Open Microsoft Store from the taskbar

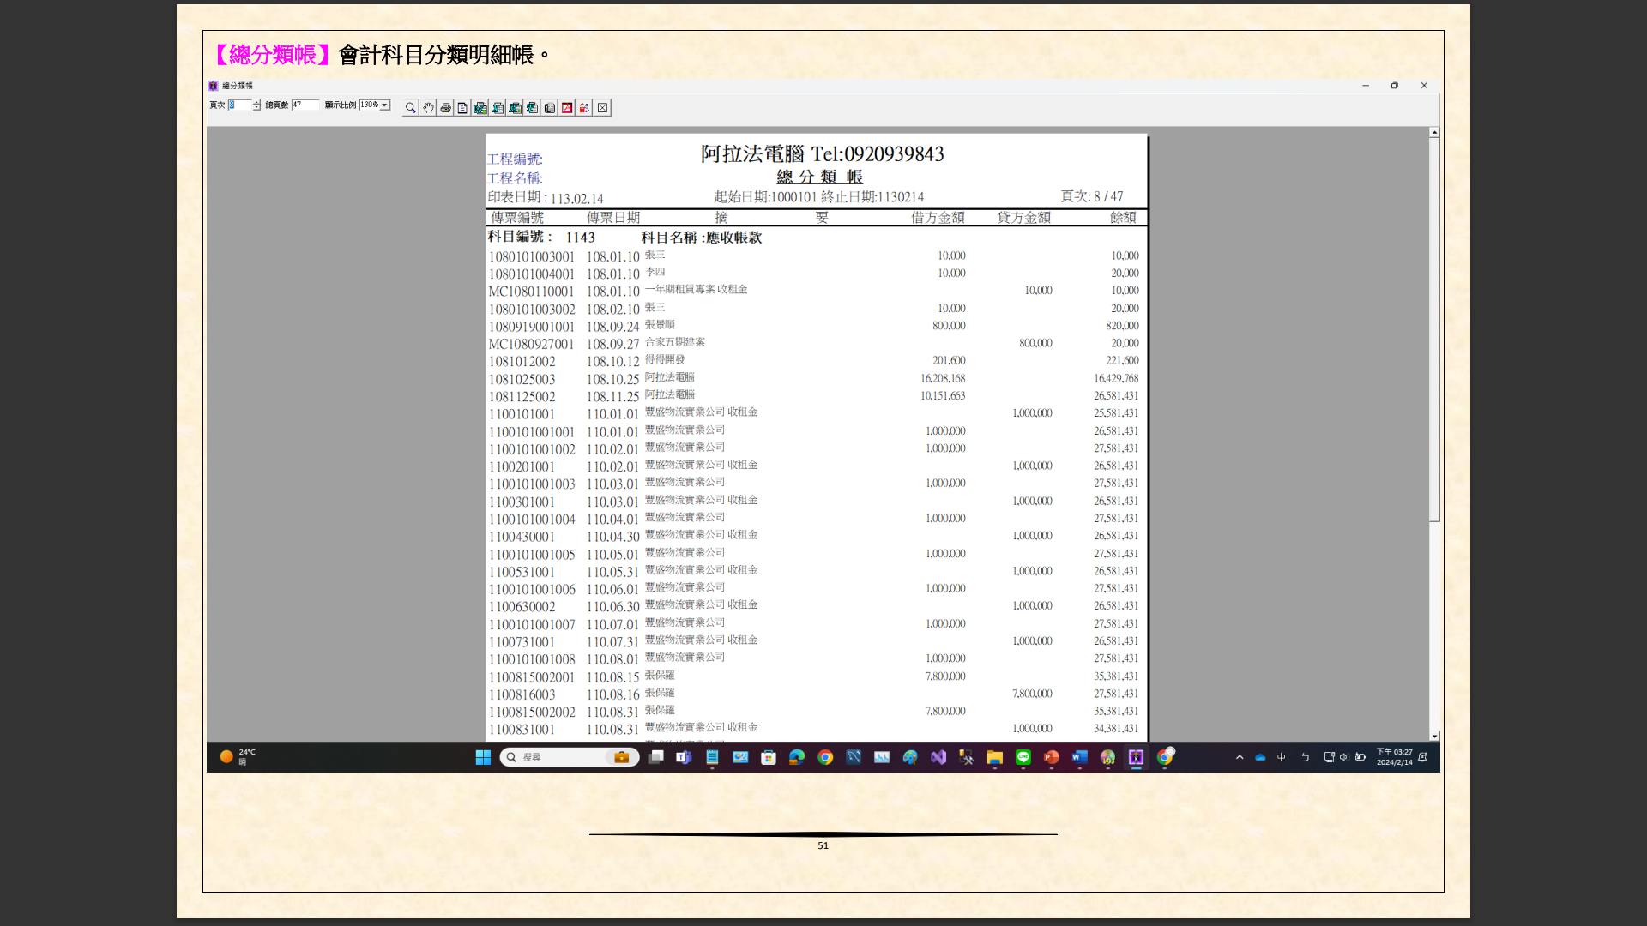[769, 757]
